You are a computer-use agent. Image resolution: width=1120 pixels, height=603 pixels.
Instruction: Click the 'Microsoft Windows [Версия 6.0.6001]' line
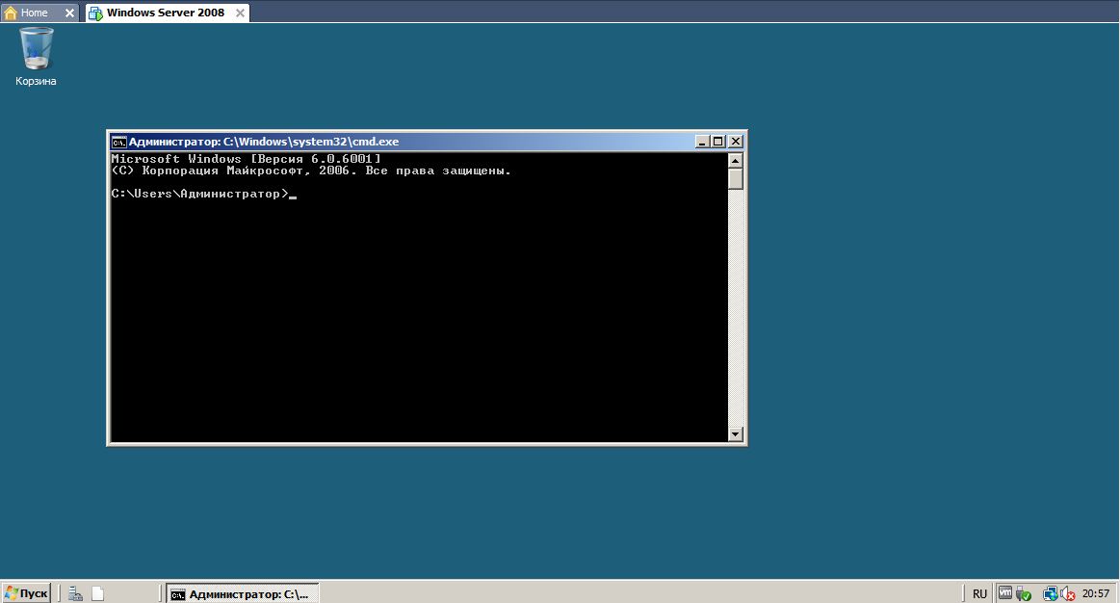pos(247,159)
